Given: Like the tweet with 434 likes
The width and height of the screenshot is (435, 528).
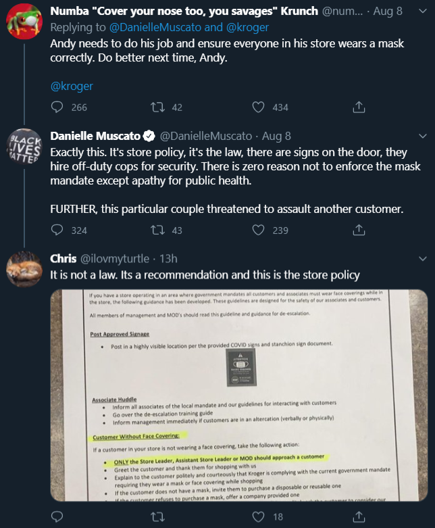Looking at the screenshot, I should (x=258, y=107).
